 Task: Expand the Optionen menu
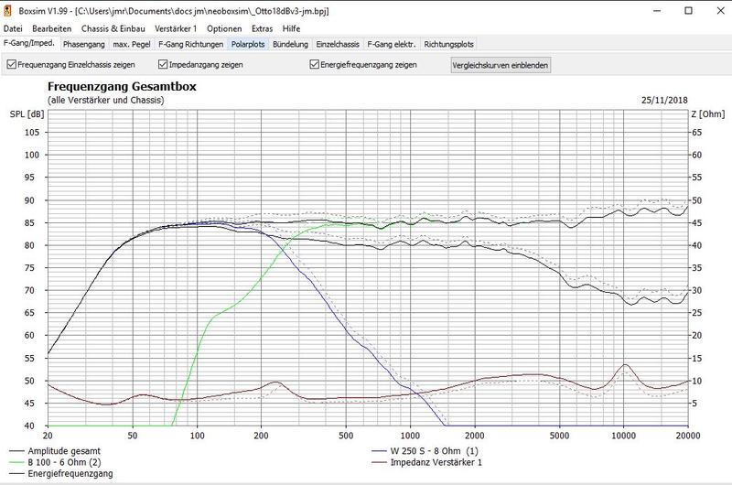225,28
